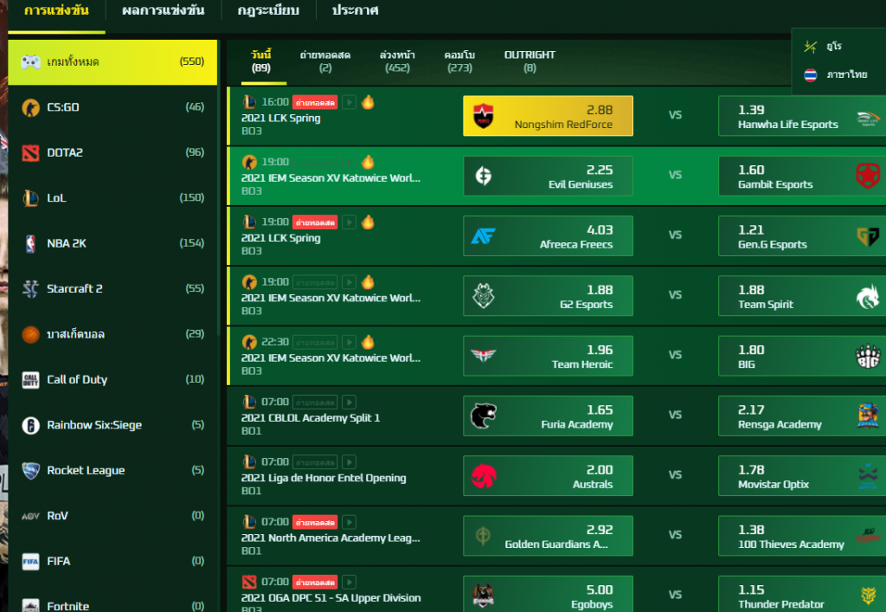Open 2021 CBLOL Academy Split 1 match

tap(311, 418)
